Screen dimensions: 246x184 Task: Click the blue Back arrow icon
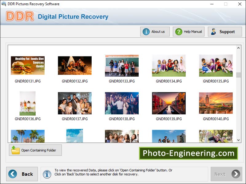click(x=12, y=174)
